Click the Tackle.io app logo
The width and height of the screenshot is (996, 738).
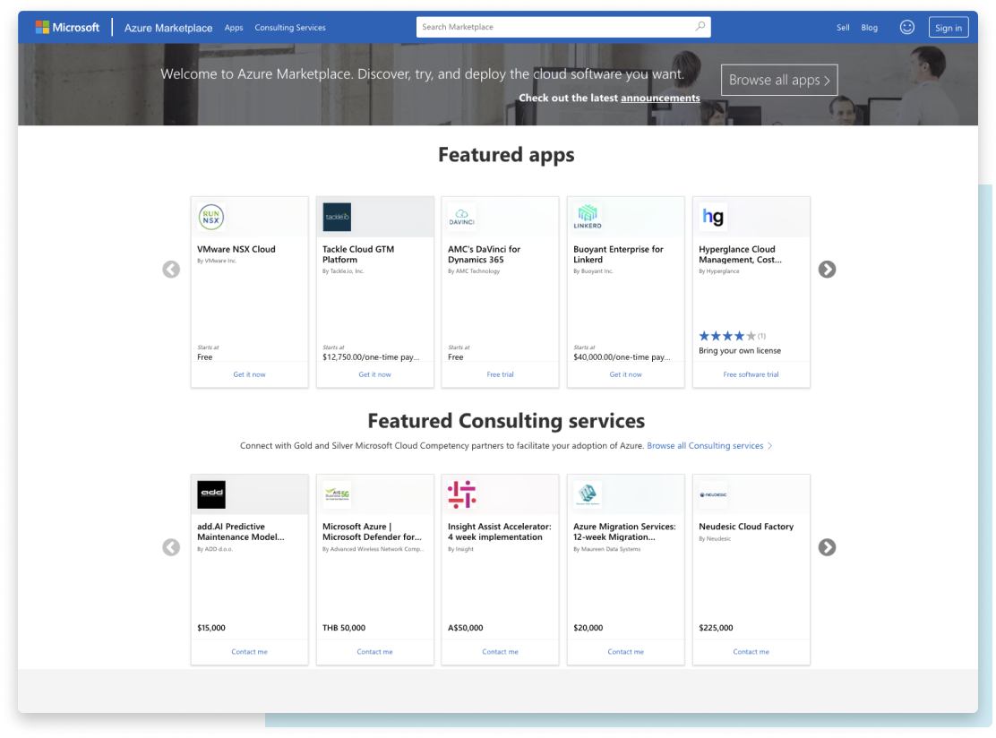pyautogui.click(x=337, y=218)
